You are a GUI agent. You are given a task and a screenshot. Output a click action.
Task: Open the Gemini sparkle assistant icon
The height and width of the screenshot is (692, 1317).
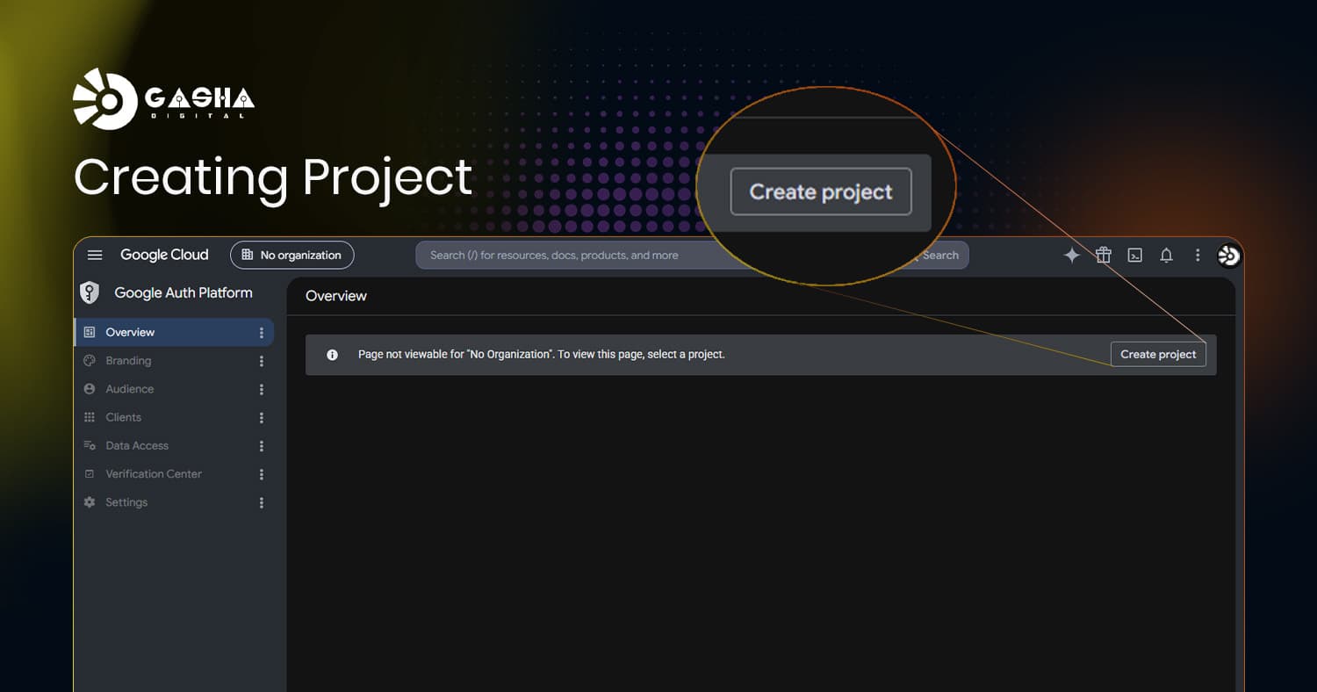1072,255
